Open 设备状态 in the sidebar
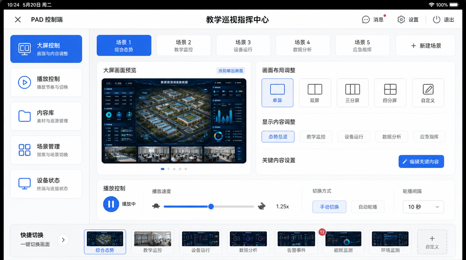This screenshot has width=466, height=260. pos(46,184)
